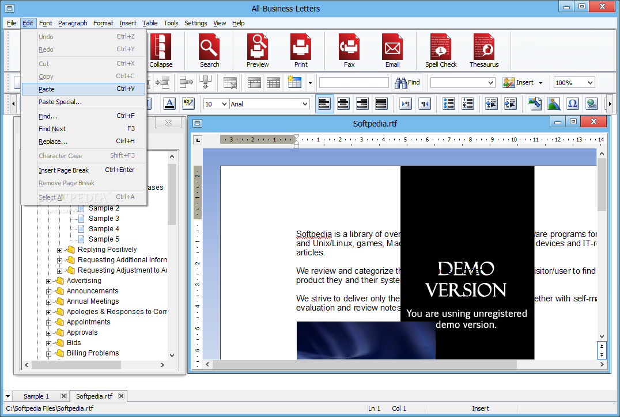620x417 pixels.
Task: Send document via Email icon
Action: tap(392, 51)
